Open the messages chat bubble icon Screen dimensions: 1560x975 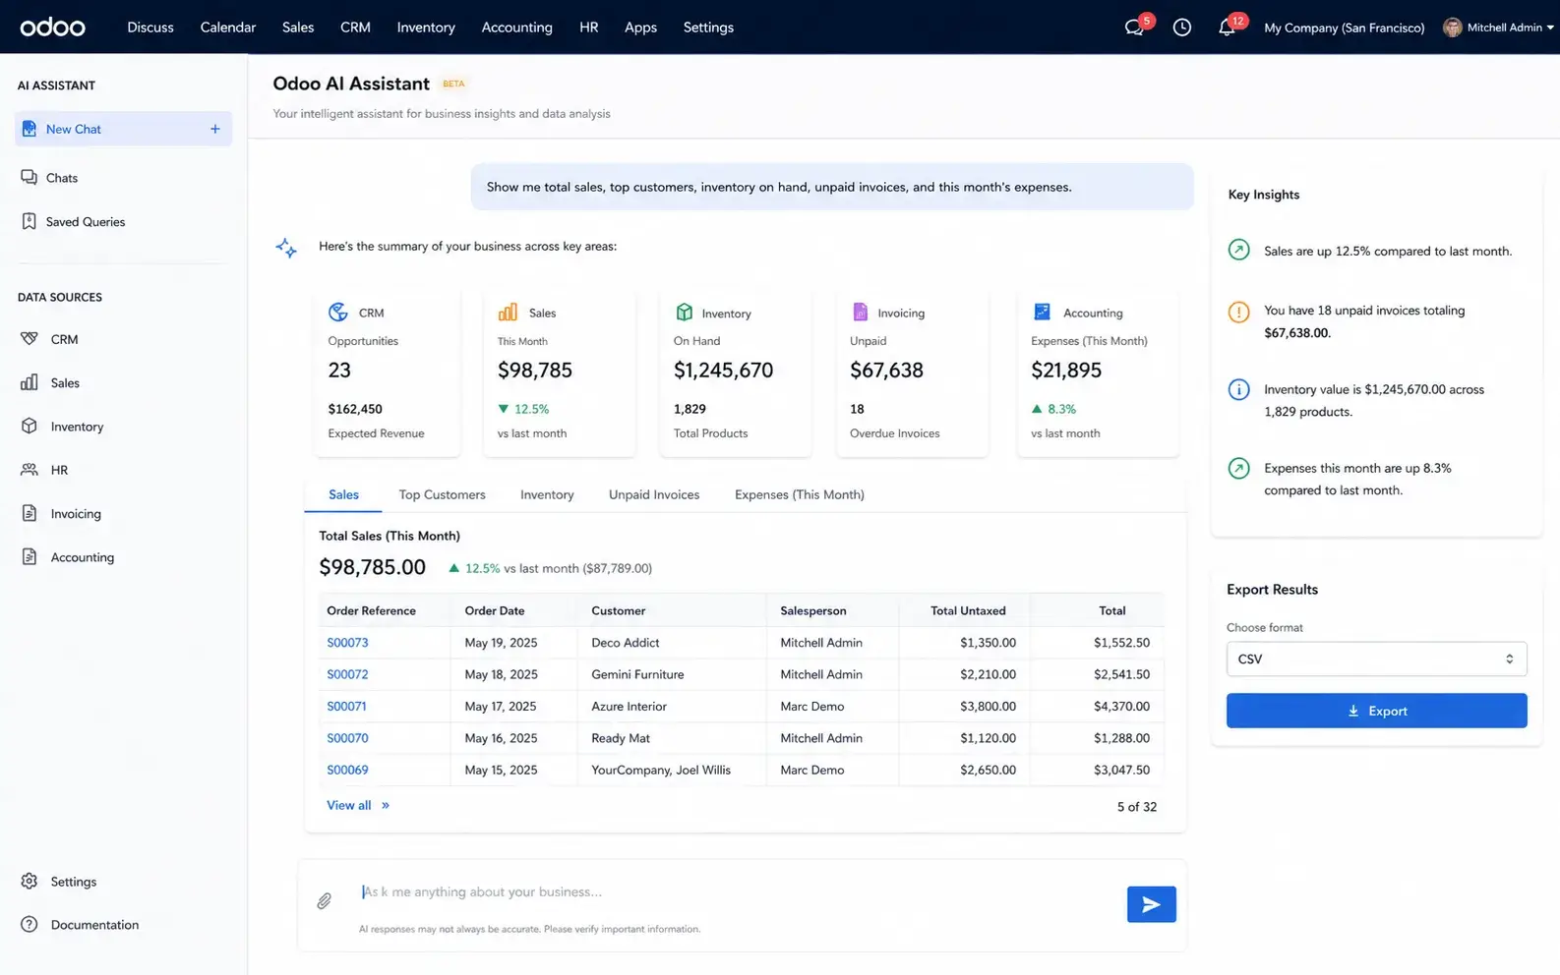pos(1134,28)
